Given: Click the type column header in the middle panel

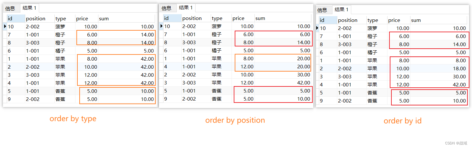Looking at the screenshot, I should click(221, 18).
